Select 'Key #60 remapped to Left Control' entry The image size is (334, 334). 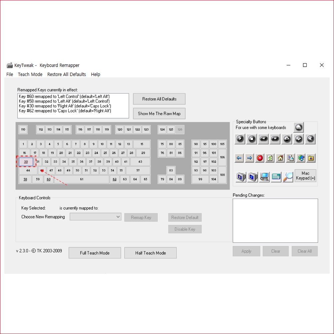64,96
